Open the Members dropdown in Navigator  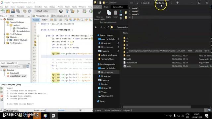(8, 67)
